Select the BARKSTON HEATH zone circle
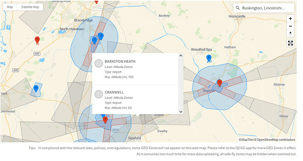Image resolution: width=303 pixels, height=161 pixels. tap(99, 64)
